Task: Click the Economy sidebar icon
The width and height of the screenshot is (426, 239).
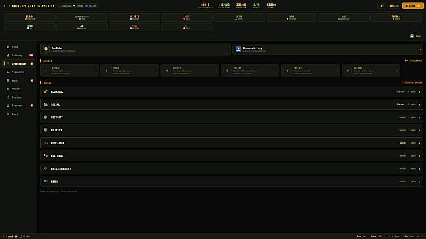Action: pos(8,56)
